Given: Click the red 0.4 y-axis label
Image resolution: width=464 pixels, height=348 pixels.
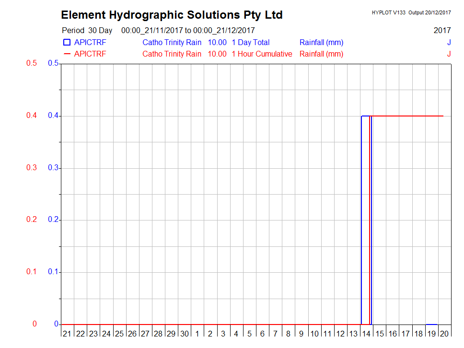Looking at the screenshot, I should coord(31,116).
